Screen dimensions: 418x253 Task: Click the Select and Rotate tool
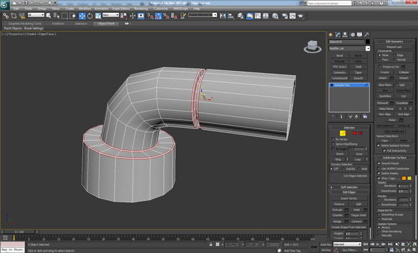90,16
